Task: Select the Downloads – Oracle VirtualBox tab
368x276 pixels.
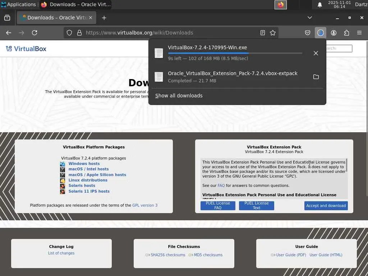Action: [x=56, y=18]
